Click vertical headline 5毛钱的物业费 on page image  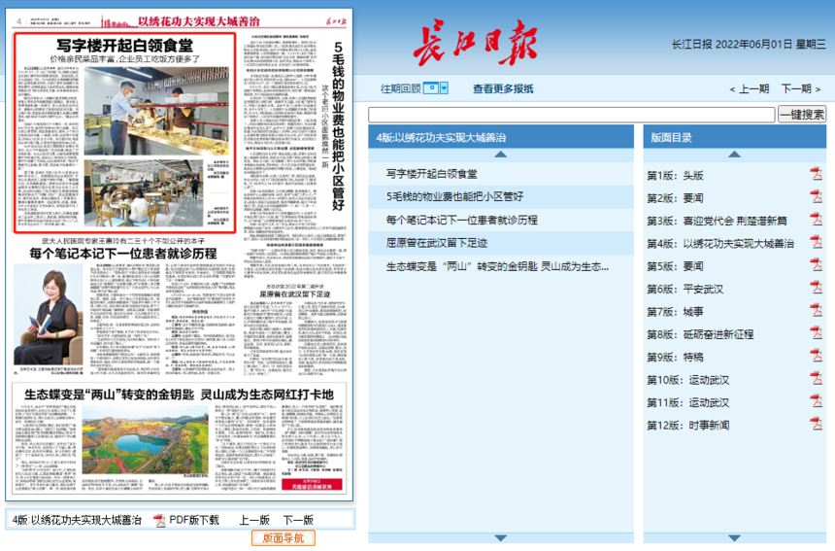point(338,126)
